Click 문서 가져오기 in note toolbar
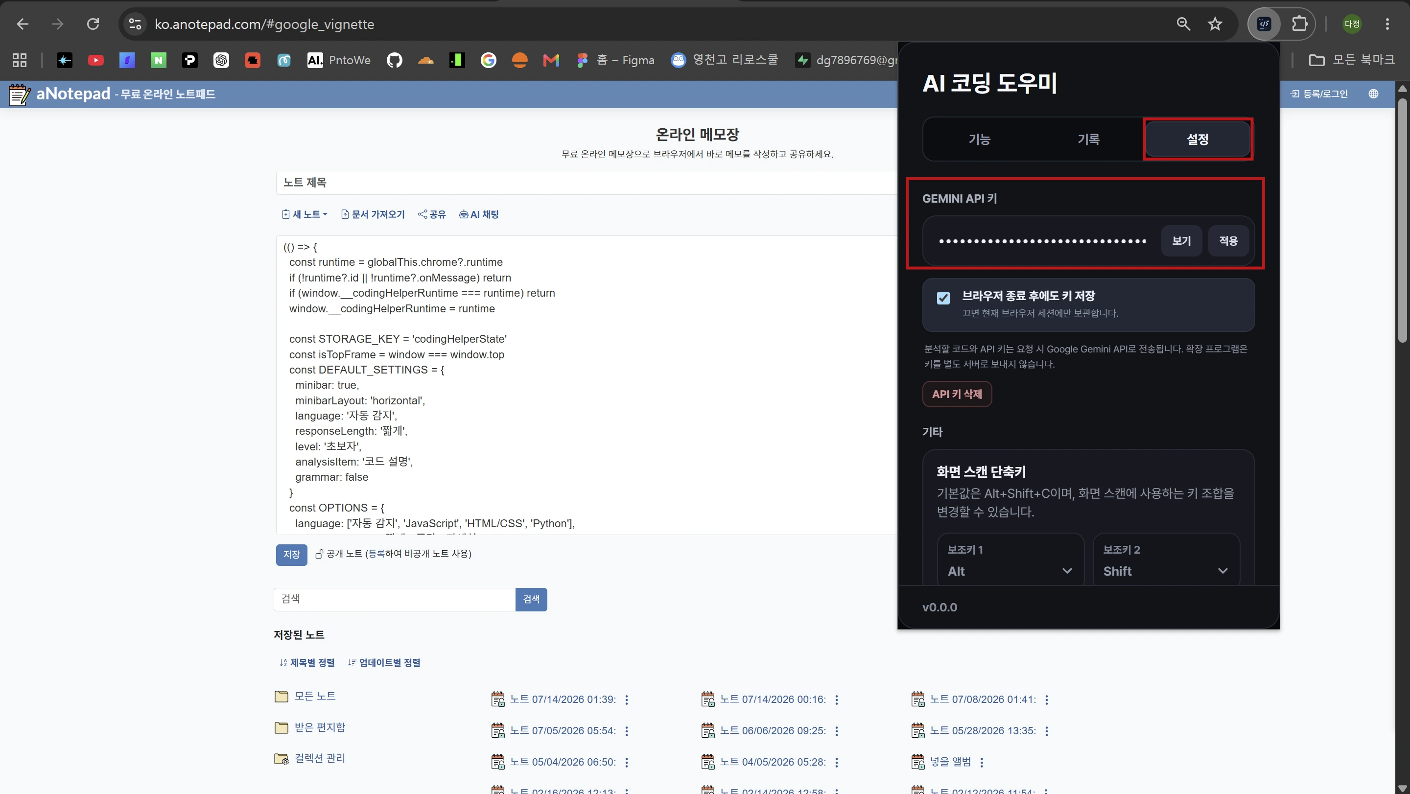 pos(373,214)
